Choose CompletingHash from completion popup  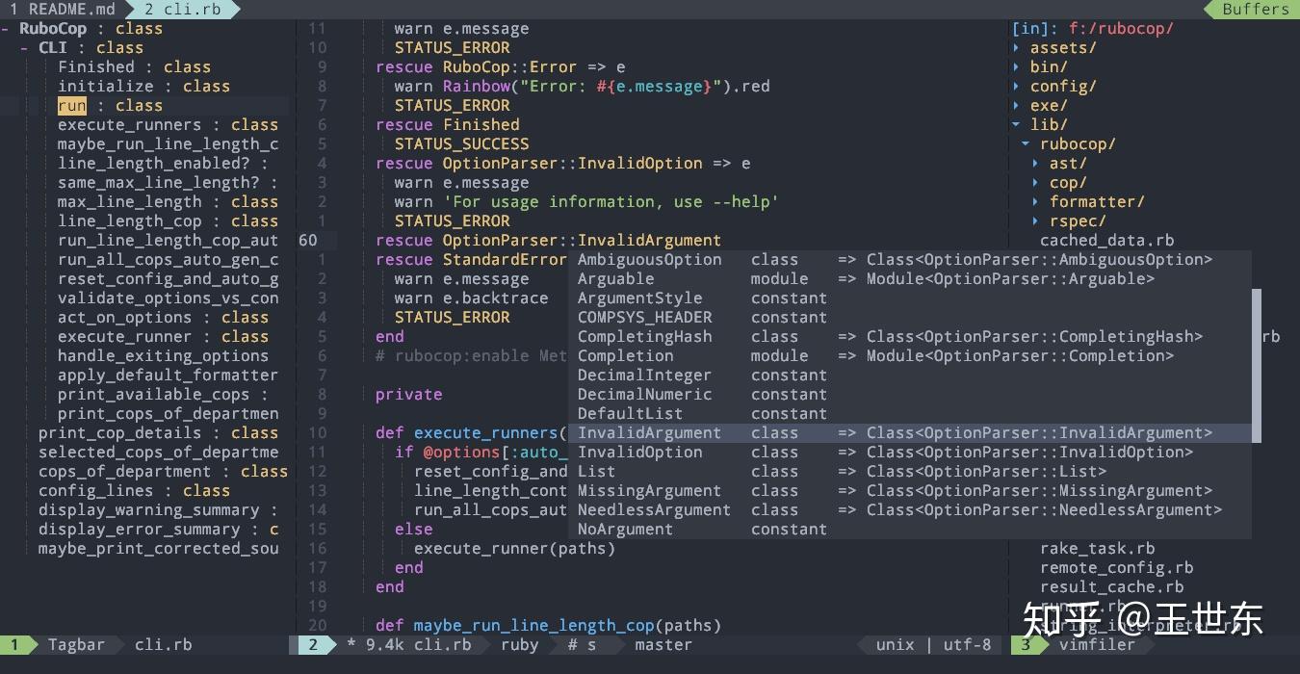pyautogui.click(x=910, y=337)
